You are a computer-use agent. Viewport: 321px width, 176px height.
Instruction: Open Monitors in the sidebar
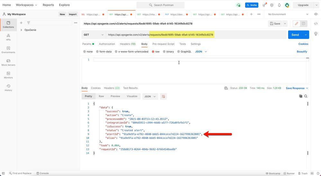(x=8, y=75)
